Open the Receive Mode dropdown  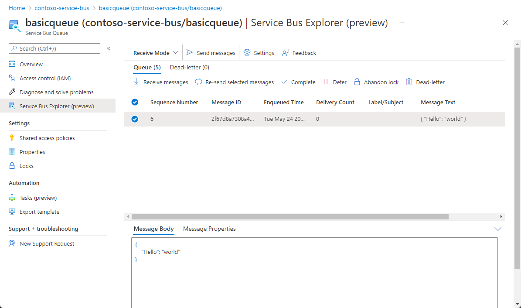156,53
